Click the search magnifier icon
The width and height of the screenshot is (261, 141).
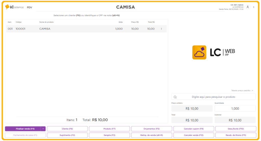tap(175, 97)
